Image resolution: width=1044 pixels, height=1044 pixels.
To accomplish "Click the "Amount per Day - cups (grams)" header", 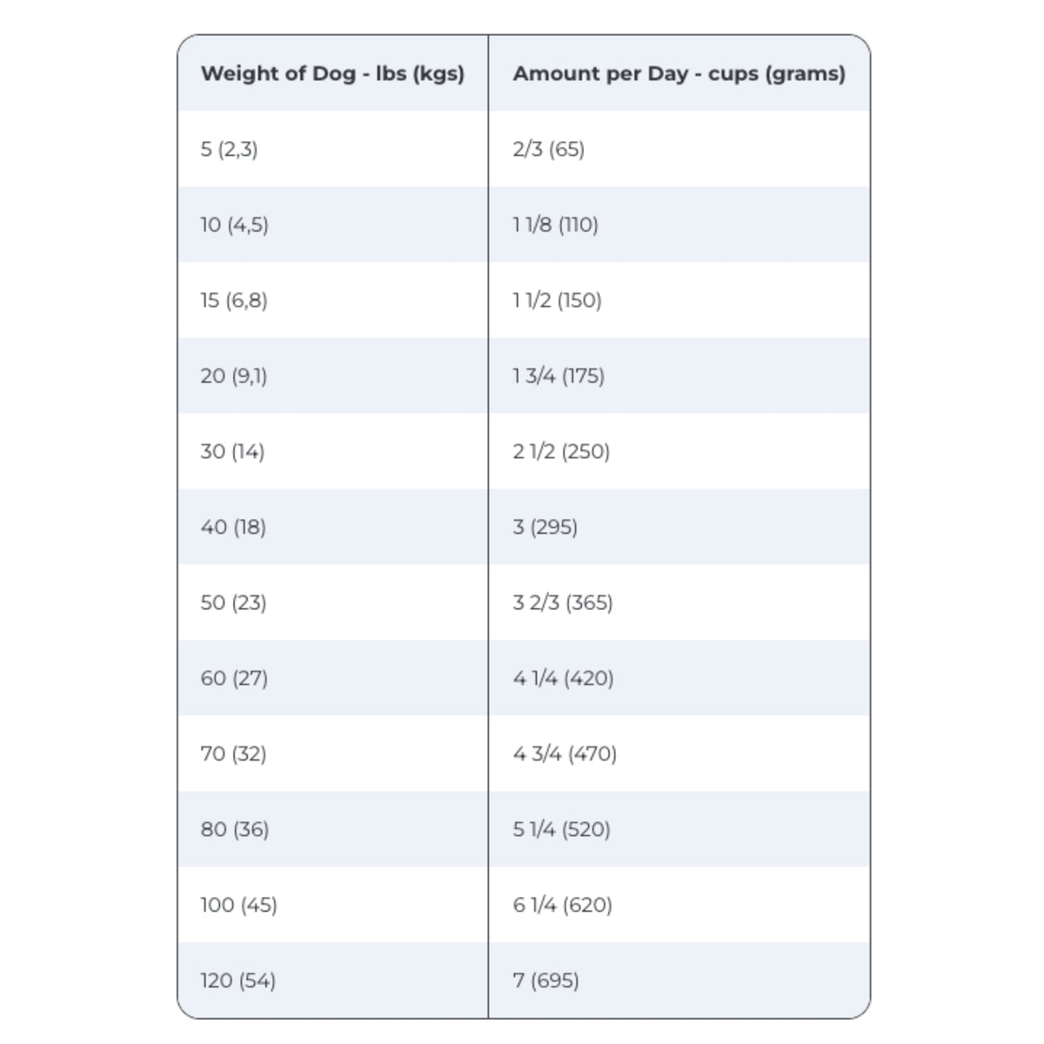I will point(679,74).
